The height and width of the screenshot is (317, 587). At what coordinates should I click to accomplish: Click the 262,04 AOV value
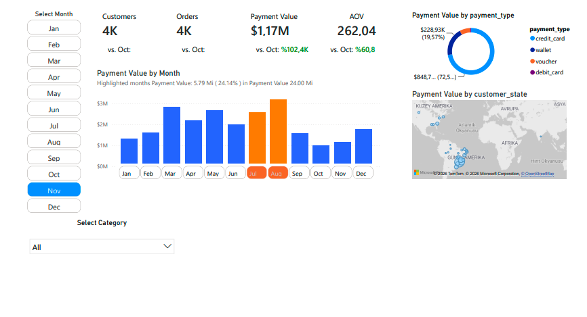point(357,31)
